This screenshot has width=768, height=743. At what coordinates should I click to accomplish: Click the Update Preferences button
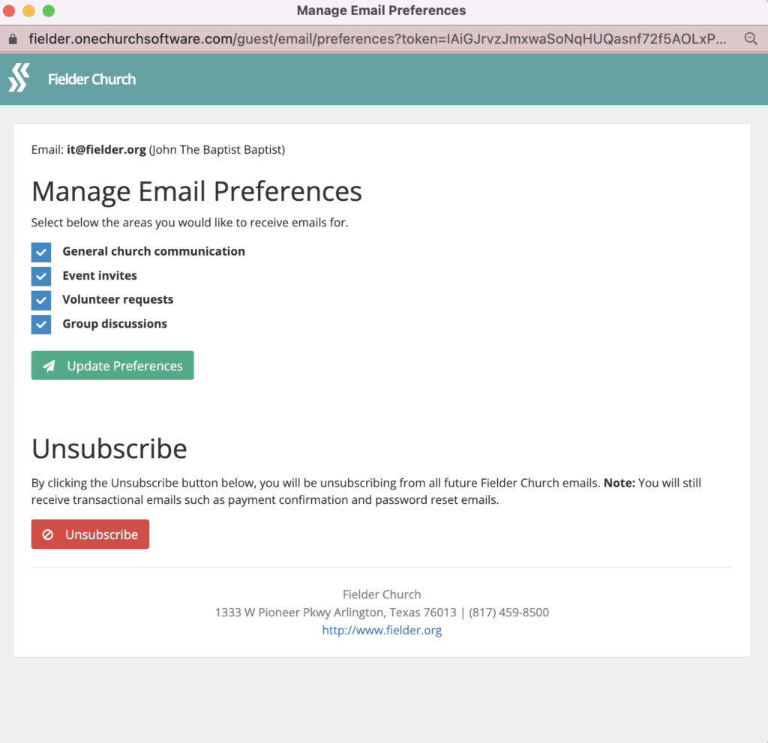click(x=112, y=366)
